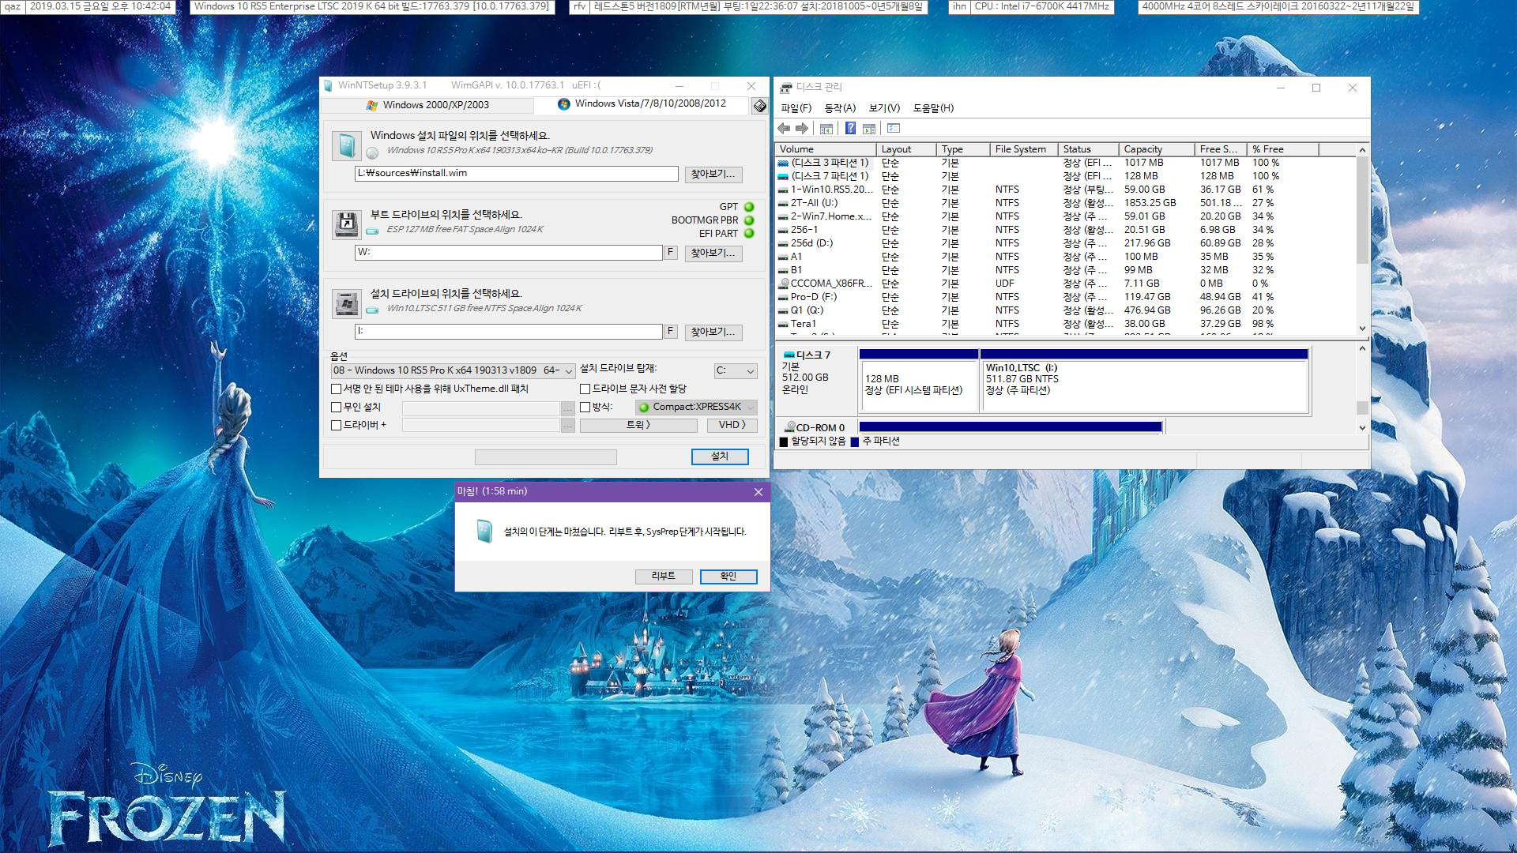Open blue help icon in Disk Management toolbar
Viewport: 1517px width, 853px height.
(850, 128)
